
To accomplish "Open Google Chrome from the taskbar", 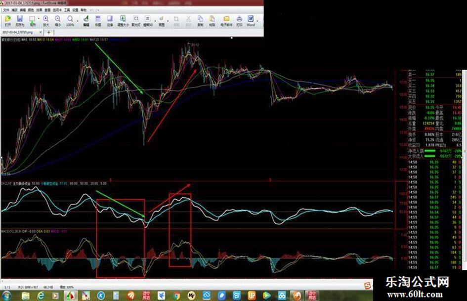I will coord(177,296).
